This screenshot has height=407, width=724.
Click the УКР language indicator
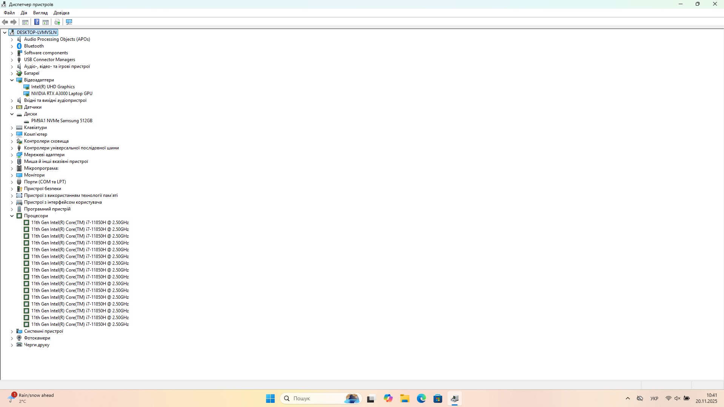point(654,398)
